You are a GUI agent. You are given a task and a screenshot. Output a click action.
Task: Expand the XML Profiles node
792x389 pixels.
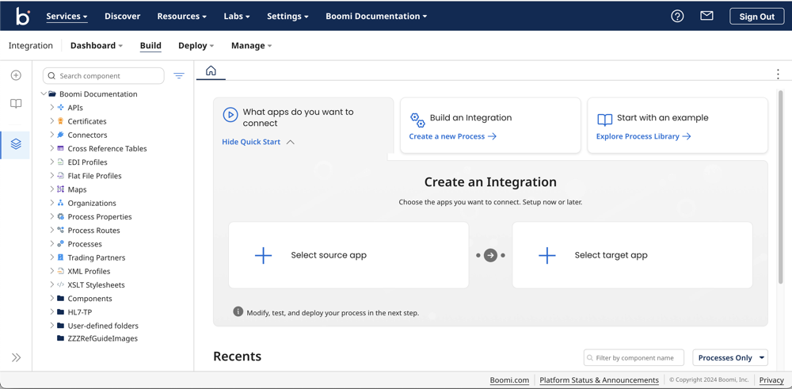click(52, 271)
